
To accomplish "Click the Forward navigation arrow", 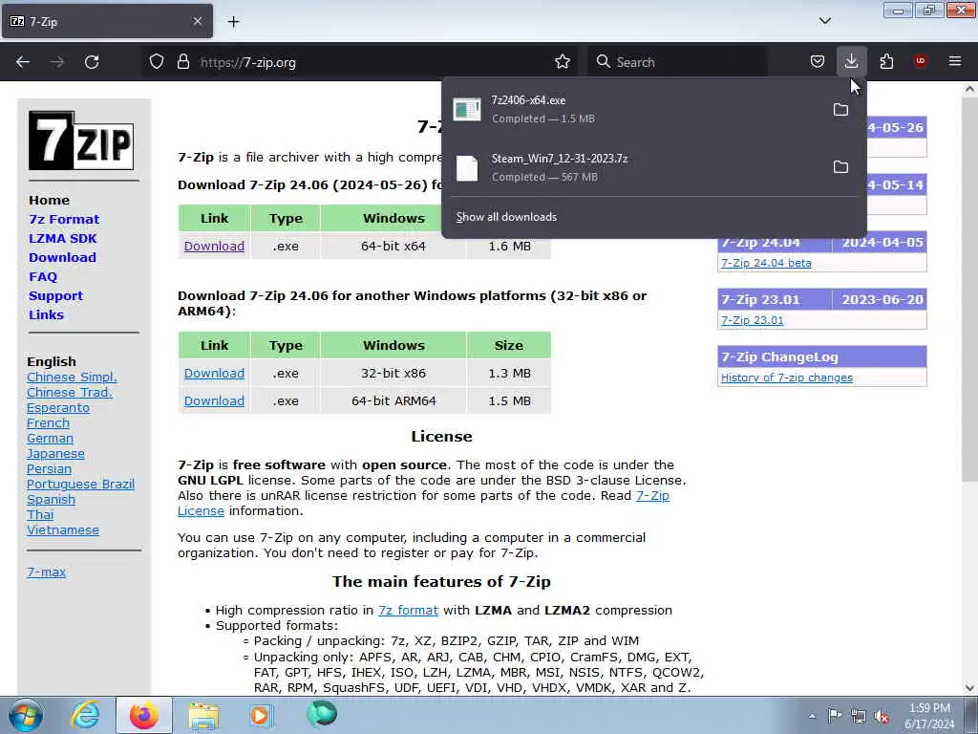I will pyautogui.click(x=57, y=62).
